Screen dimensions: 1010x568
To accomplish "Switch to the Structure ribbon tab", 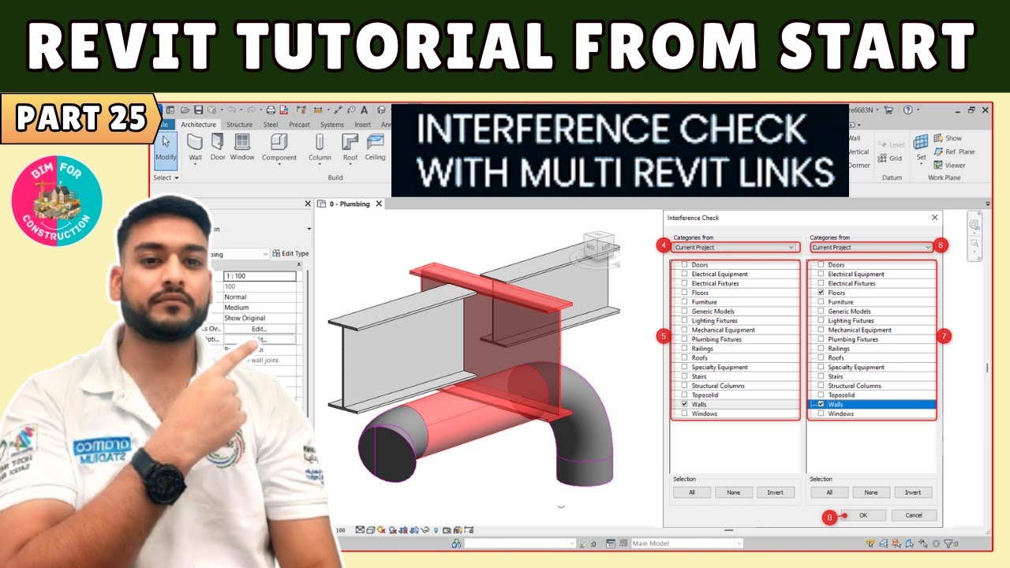I will 240,125.
